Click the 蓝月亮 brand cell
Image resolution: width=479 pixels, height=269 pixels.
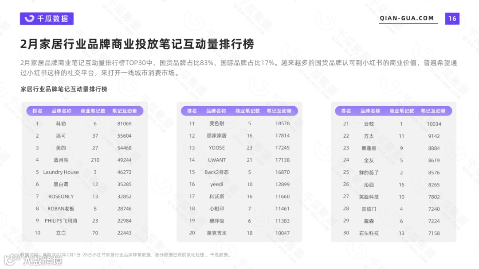click(x=61, y=160)
